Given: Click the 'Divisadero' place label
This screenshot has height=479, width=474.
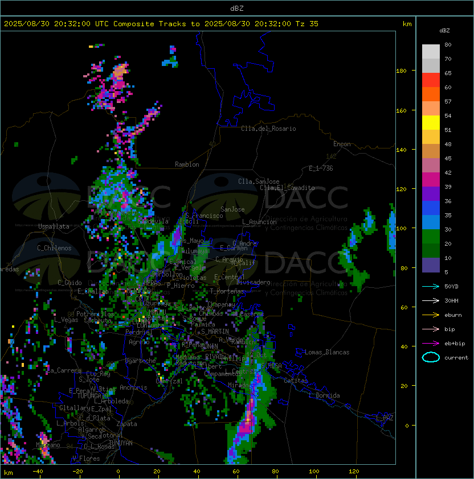Looking at the screenshot, I should click(x=253, y=282).
